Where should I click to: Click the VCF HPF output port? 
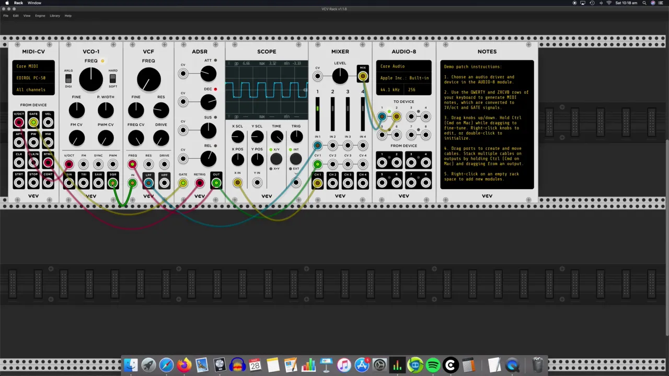(164, 183)
